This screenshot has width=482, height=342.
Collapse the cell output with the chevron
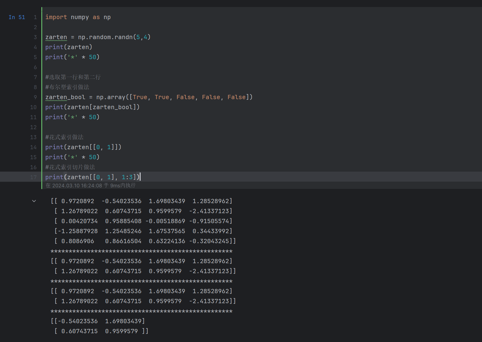(x=34, y=201)
